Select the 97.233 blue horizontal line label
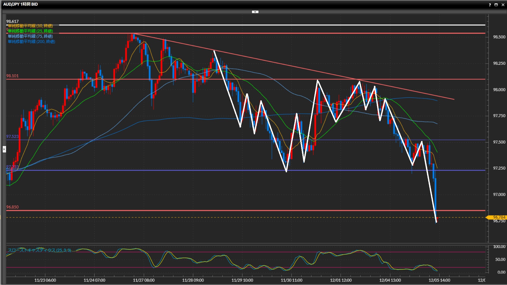Image resolution: width=507 pixels, height=285 pixels. click(12, 167)
